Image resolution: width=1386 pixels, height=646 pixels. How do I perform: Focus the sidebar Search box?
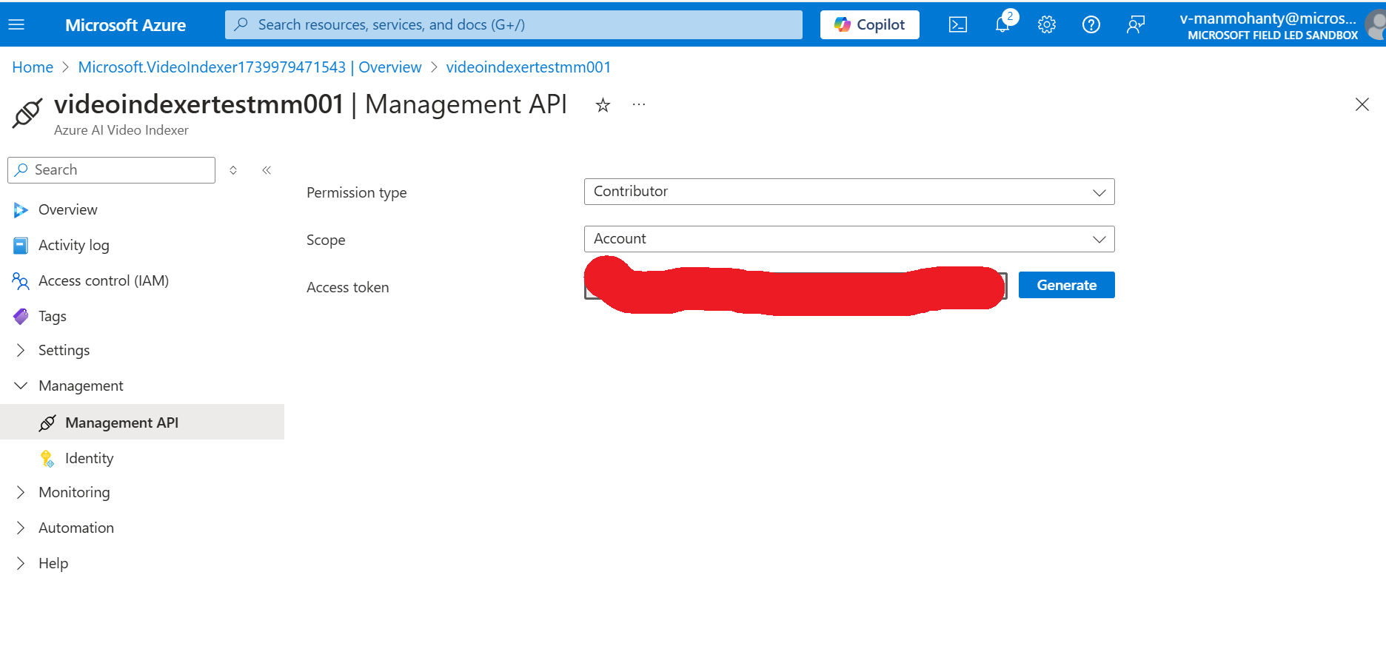pyautogui.click(x=111, y=170)
